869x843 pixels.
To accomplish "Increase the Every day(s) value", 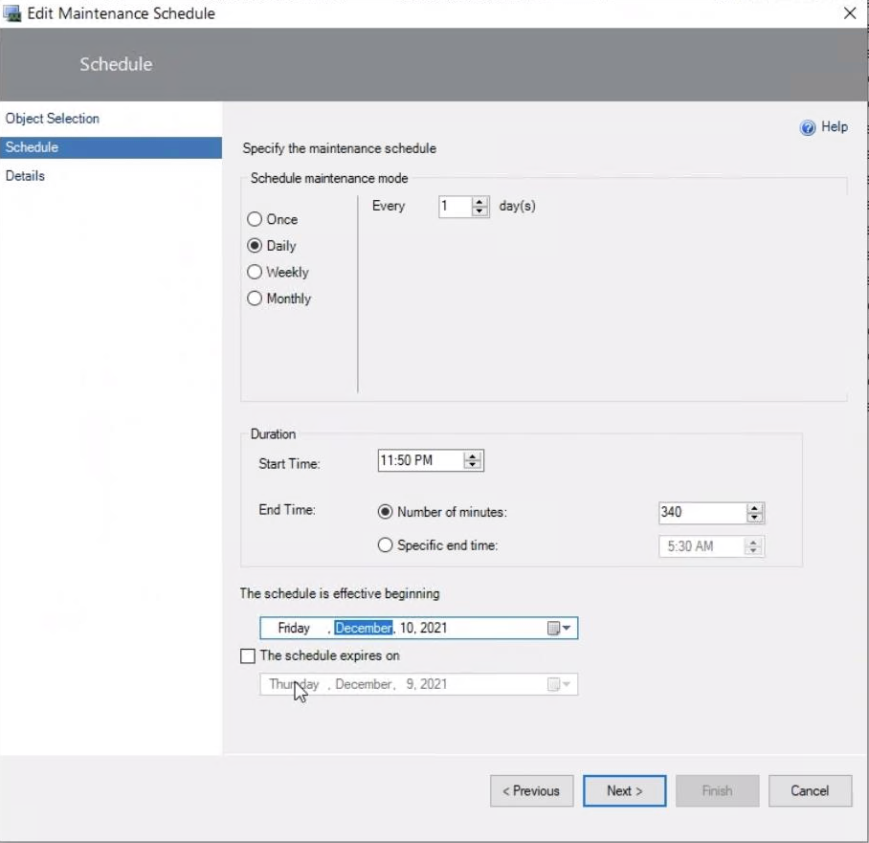I will (479, 202).
